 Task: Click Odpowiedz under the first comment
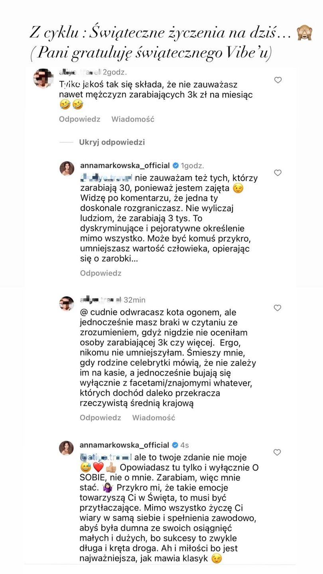point(80,119)
